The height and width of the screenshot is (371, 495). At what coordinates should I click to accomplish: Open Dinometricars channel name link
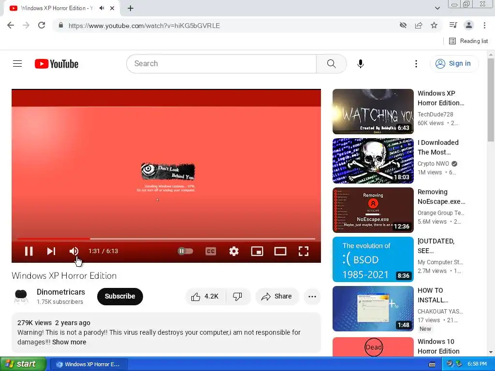pos(61,292)
